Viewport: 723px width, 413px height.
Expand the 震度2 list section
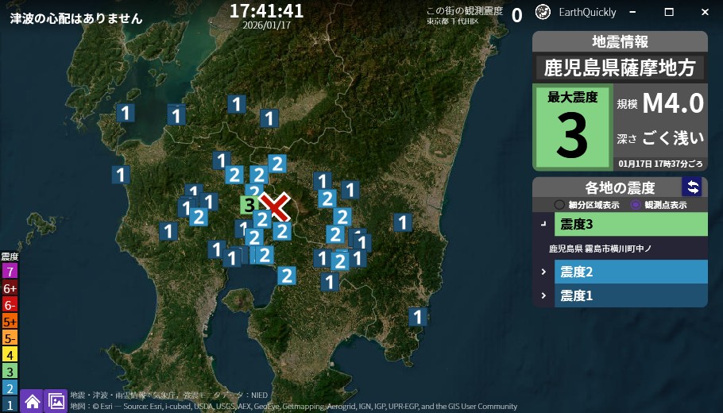click(544, 272)
